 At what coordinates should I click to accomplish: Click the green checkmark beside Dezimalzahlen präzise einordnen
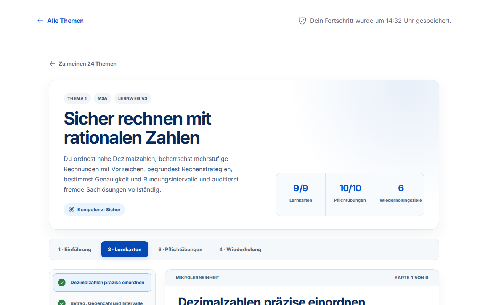(62, 283)
